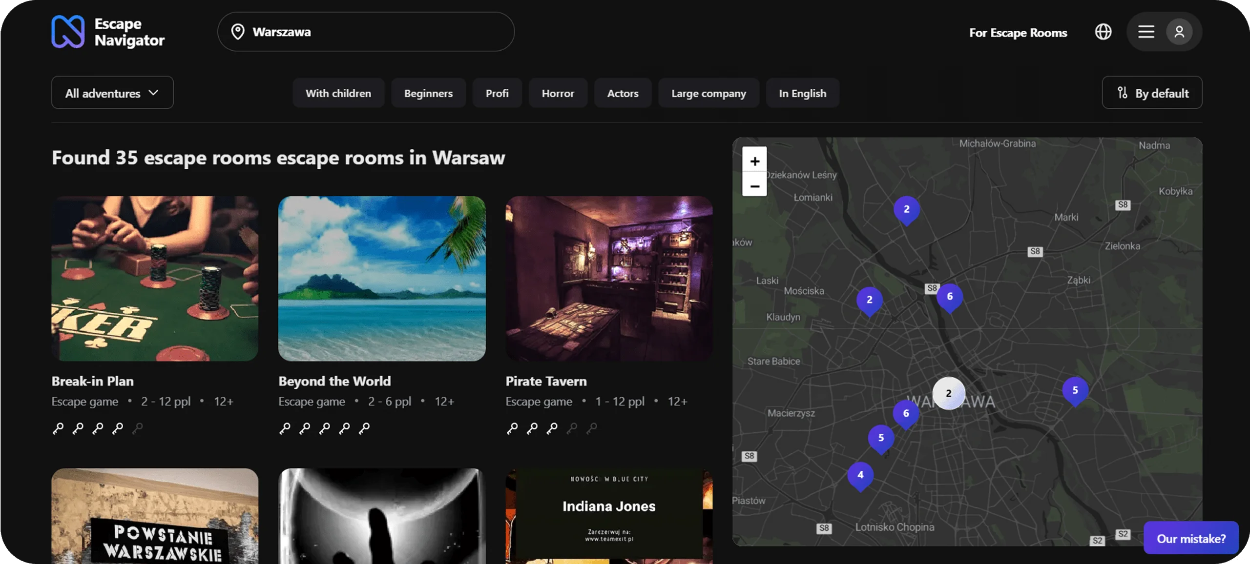Open the For Escape Rooms link
The width and height of the screenshot is (1250, 564).
1018,32
